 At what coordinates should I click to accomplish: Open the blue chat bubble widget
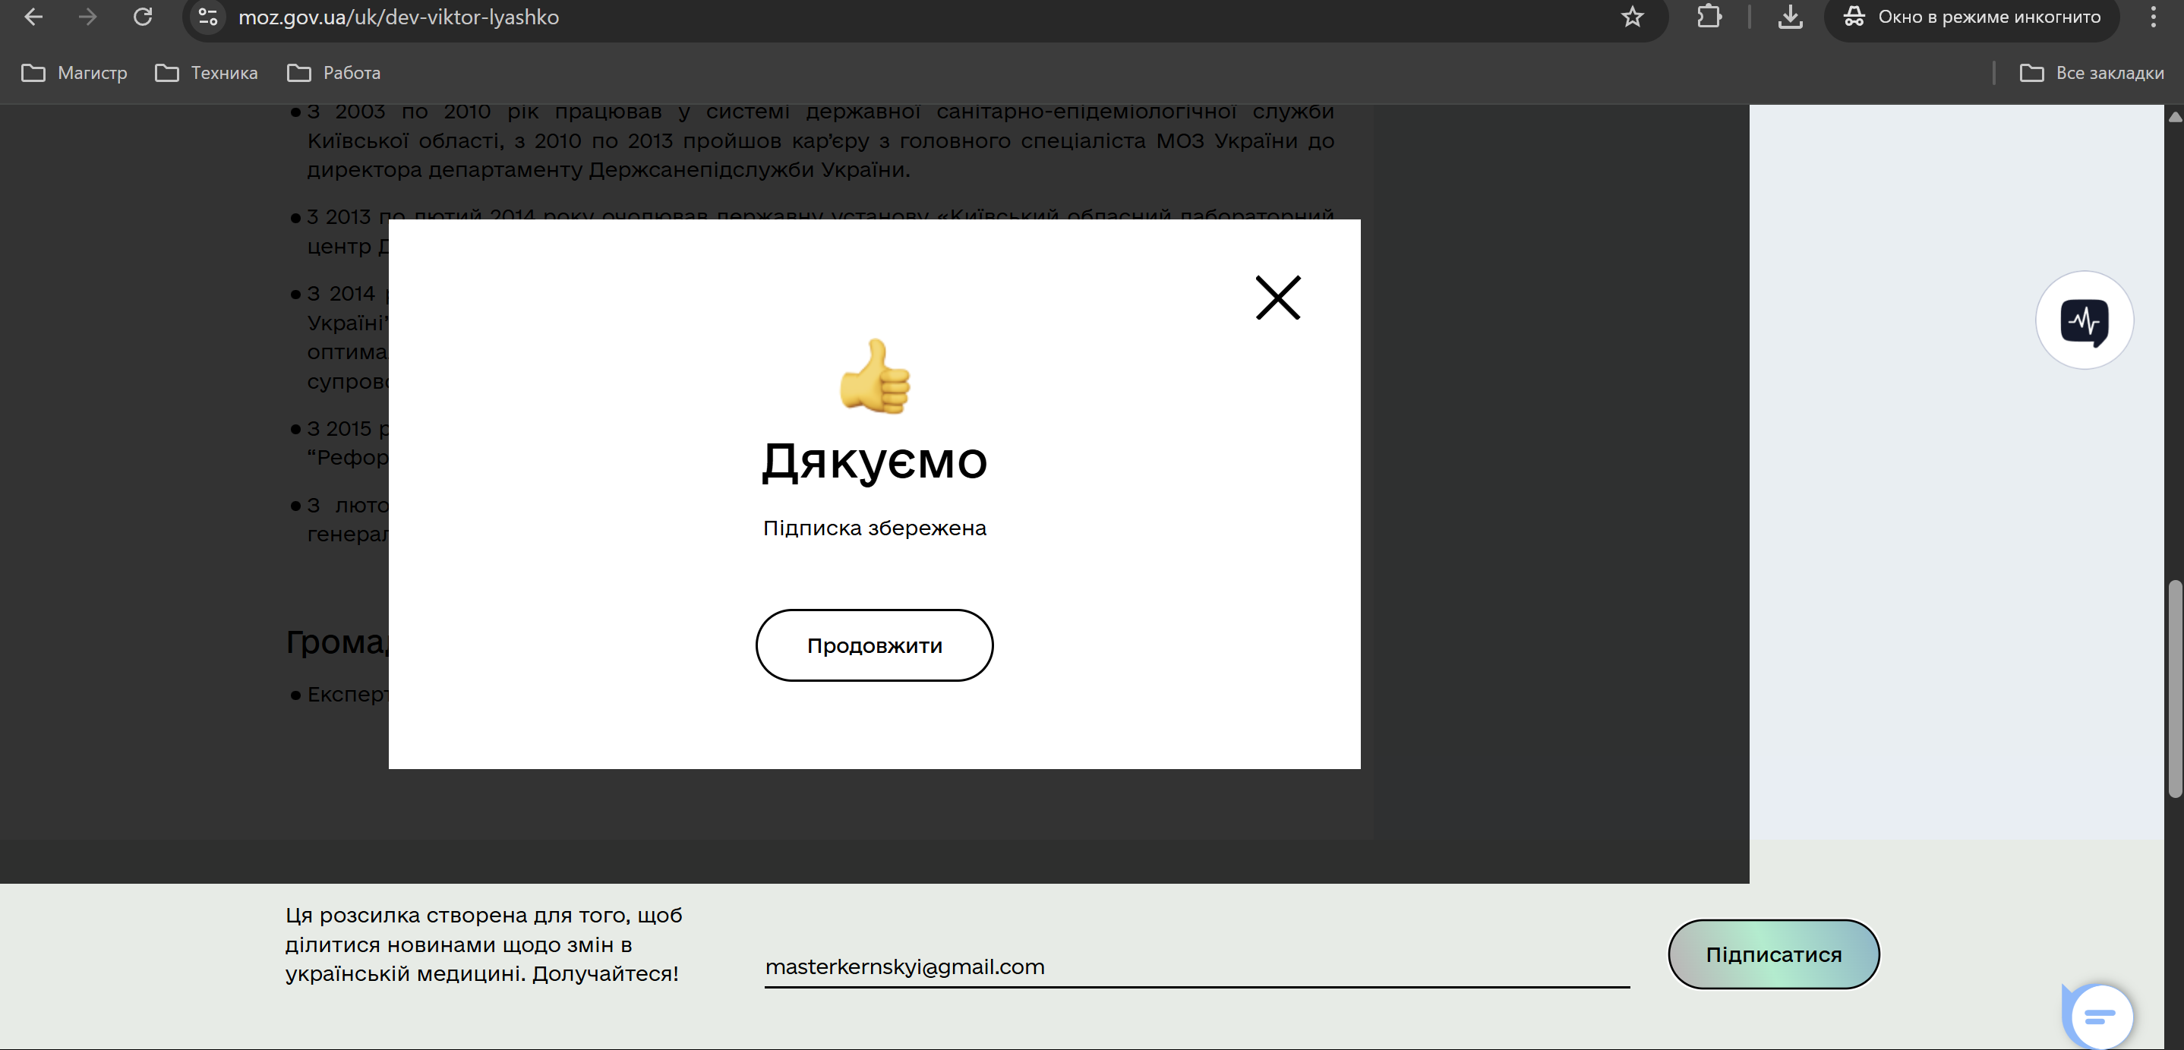click(2098, 1016)
